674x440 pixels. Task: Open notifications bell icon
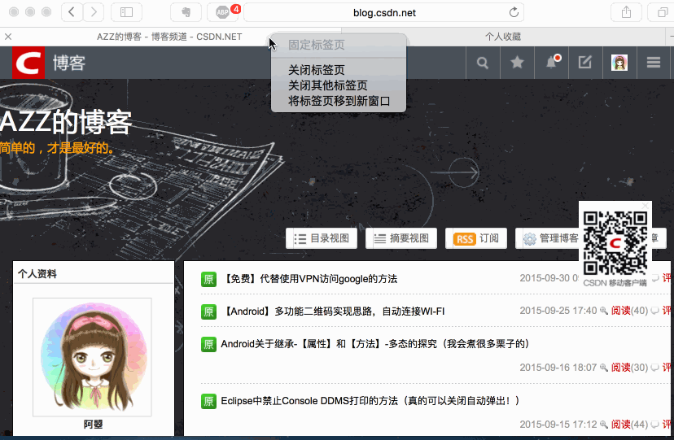[552, 63]
